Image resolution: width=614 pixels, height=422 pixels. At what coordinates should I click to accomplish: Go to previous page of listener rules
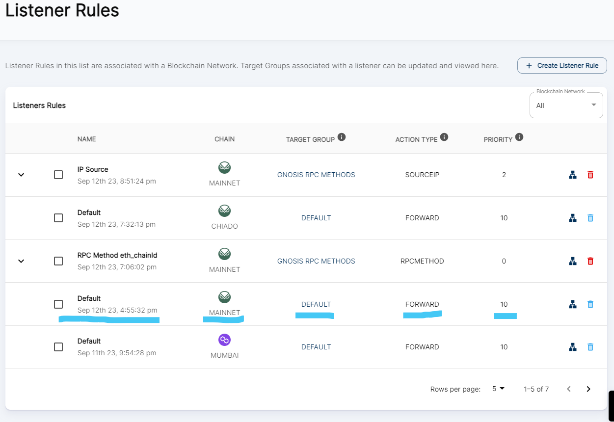click(569, 389)
